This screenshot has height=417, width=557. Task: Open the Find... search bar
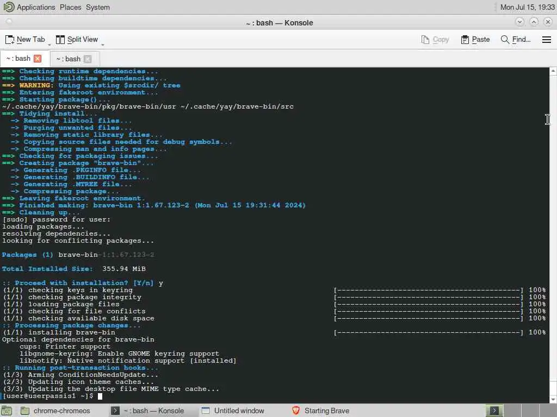(x=516, y=39)
